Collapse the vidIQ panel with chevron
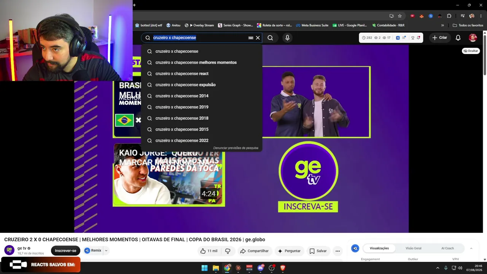 (471, 249)
